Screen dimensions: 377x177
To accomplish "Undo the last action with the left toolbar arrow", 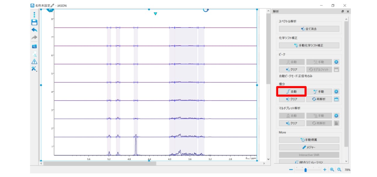I will (34, 30).
